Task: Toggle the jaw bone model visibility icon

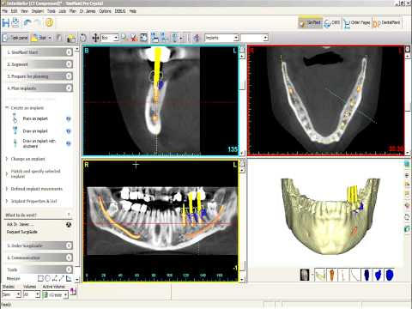Action: tap(320, 275)
